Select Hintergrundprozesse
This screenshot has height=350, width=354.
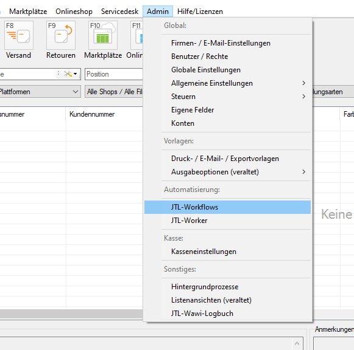click(x=228, y=287)
